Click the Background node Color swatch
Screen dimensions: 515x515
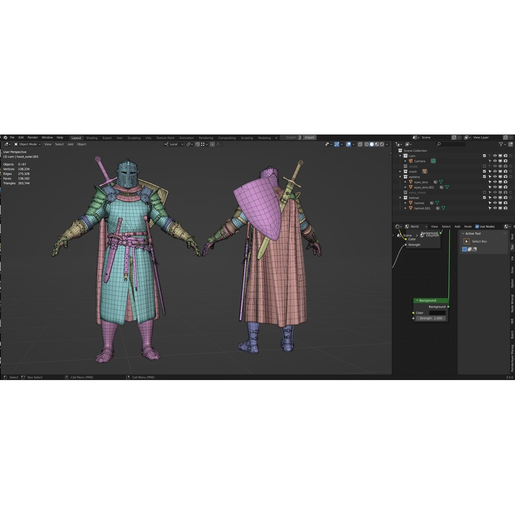[x=437, y=313]
